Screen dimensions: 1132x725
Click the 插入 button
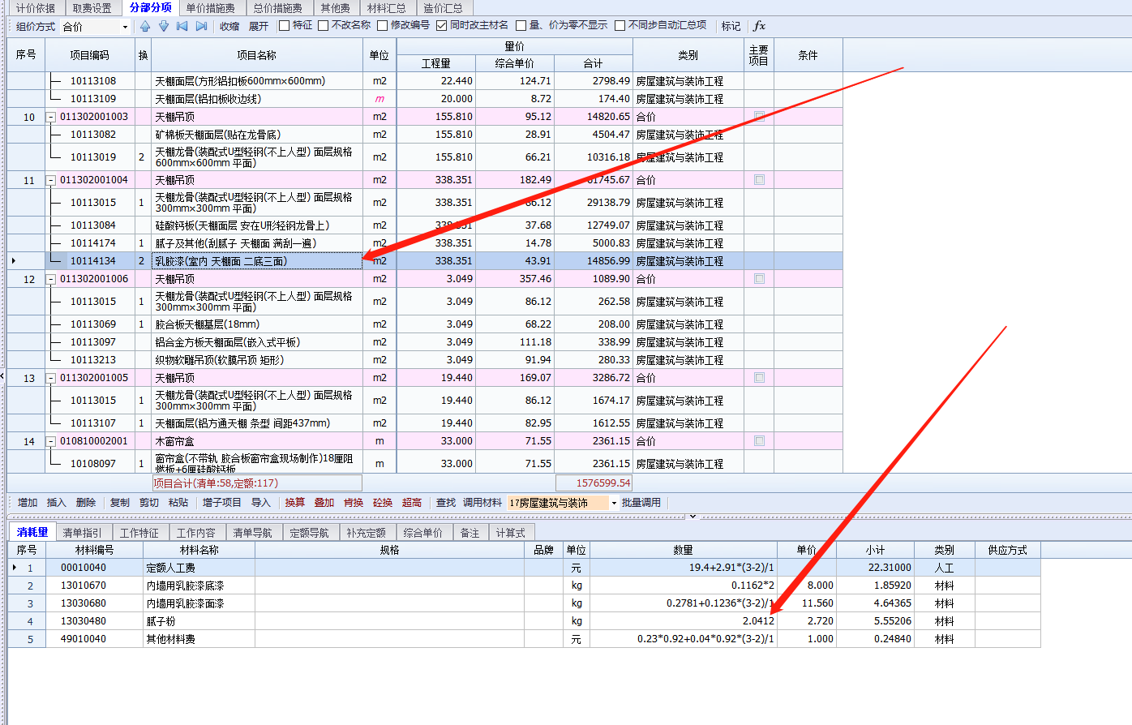pyautogui.click(x=57, y=503)
